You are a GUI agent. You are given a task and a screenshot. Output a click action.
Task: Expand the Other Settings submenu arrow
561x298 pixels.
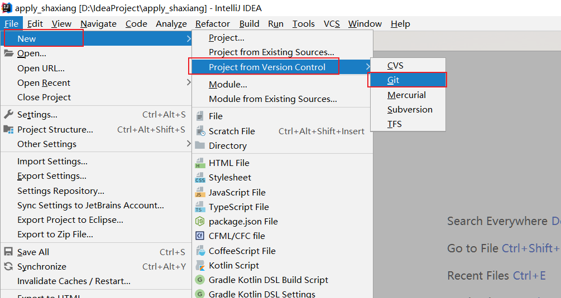189,144
